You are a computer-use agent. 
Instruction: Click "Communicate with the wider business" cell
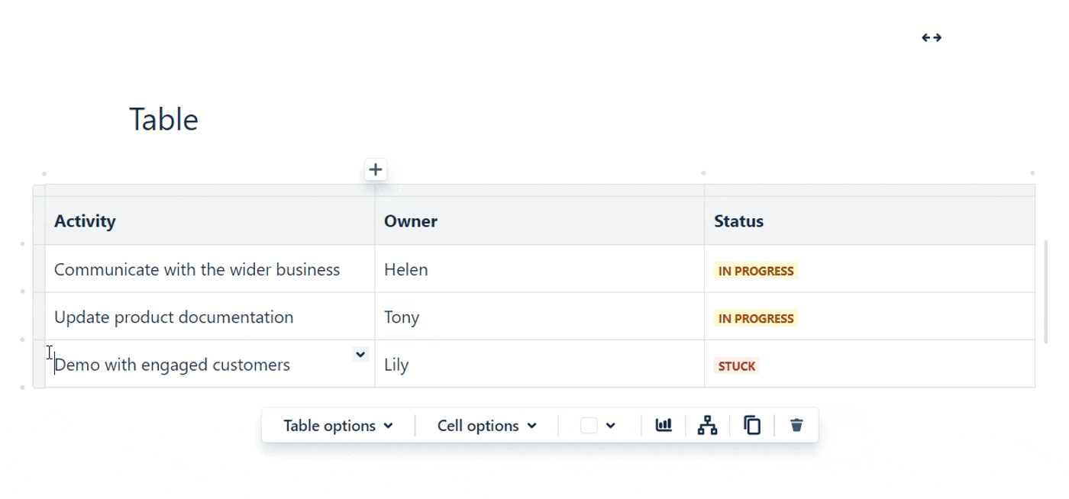pyautogui.click(x=210, y=269)
